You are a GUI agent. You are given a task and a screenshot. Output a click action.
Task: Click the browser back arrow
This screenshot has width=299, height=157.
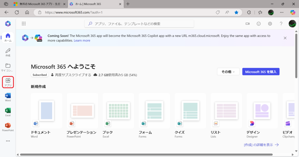6,12
